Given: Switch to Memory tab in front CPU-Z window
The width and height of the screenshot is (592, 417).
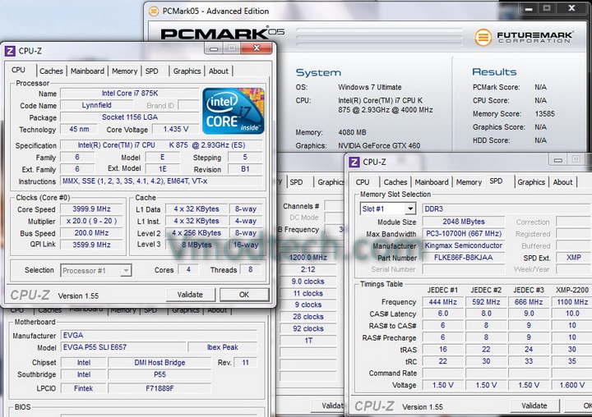Looking at the screenshot, I should click(124, 71).
